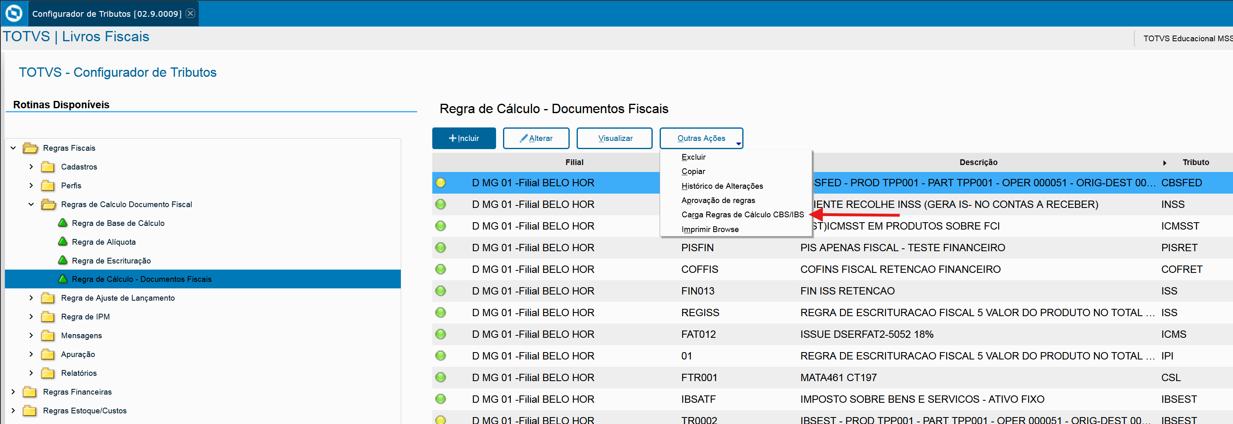Click the Tributo column header
Viewport: 1233px width, 424px height.
coord(1196,163)
